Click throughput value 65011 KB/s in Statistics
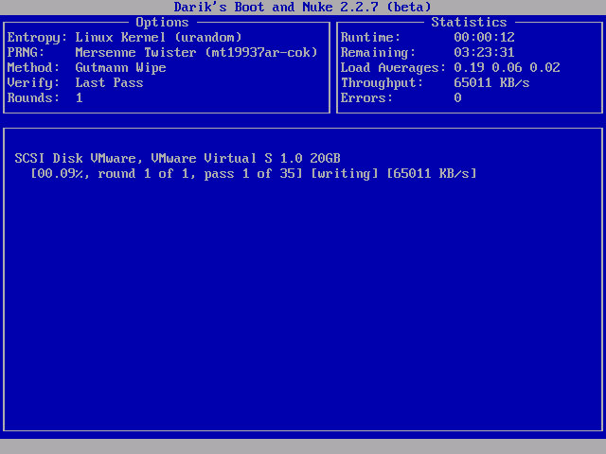Viewport: 606px width, 454px height. (491, 82)
